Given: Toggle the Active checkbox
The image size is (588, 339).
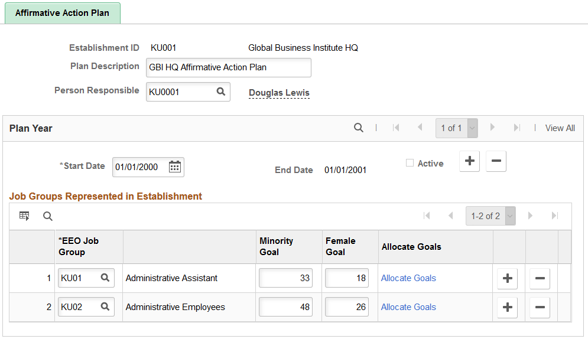Looking at the screenshot, I should [x=410, y=164].
